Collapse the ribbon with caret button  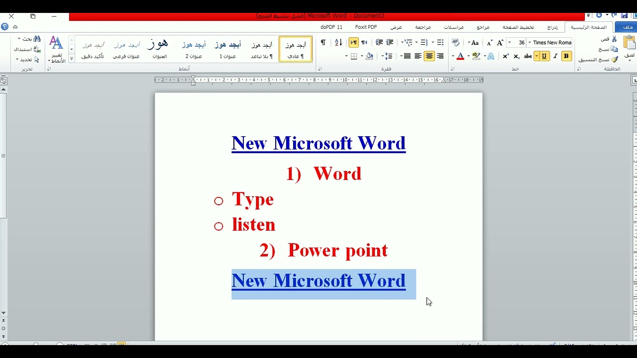pos(15,27)
